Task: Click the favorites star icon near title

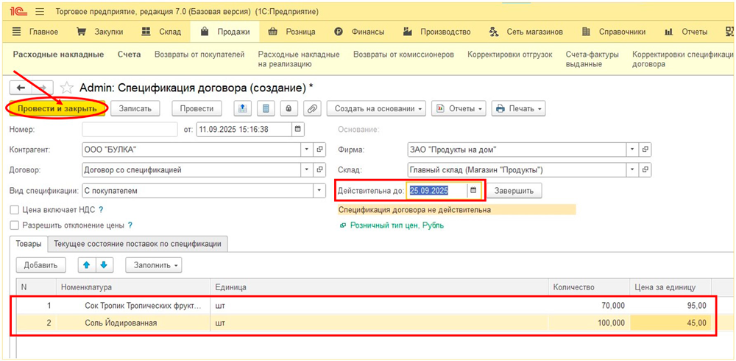Action: (x=67, y=87)
